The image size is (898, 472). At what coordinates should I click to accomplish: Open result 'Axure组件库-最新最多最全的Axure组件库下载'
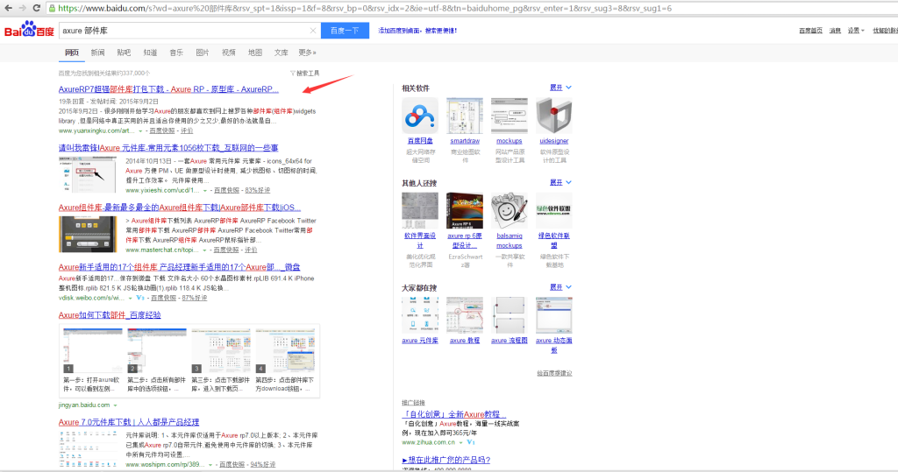coord(179,208)
